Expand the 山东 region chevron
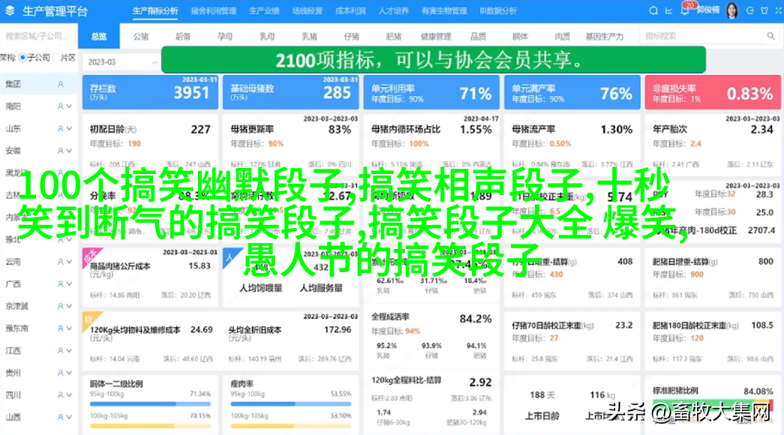Screen dimensions: 784x435 pos(69,129)
